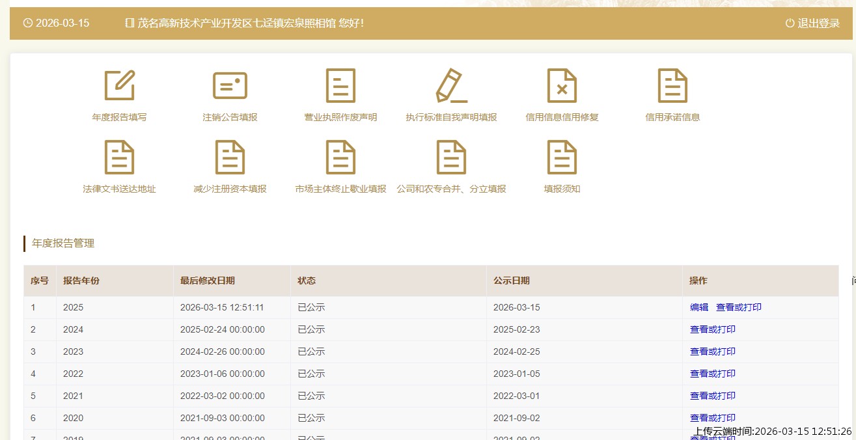Select 公司和农专合并、分立填报 icon

pyautogui.click(x=451, y=158)
